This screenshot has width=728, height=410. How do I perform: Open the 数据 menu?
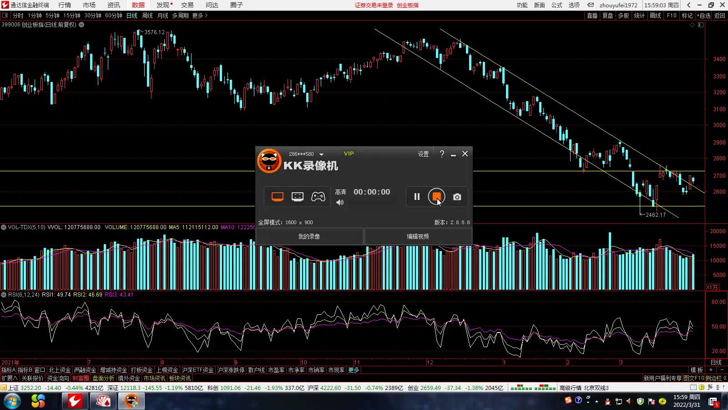tap(138, 5)
